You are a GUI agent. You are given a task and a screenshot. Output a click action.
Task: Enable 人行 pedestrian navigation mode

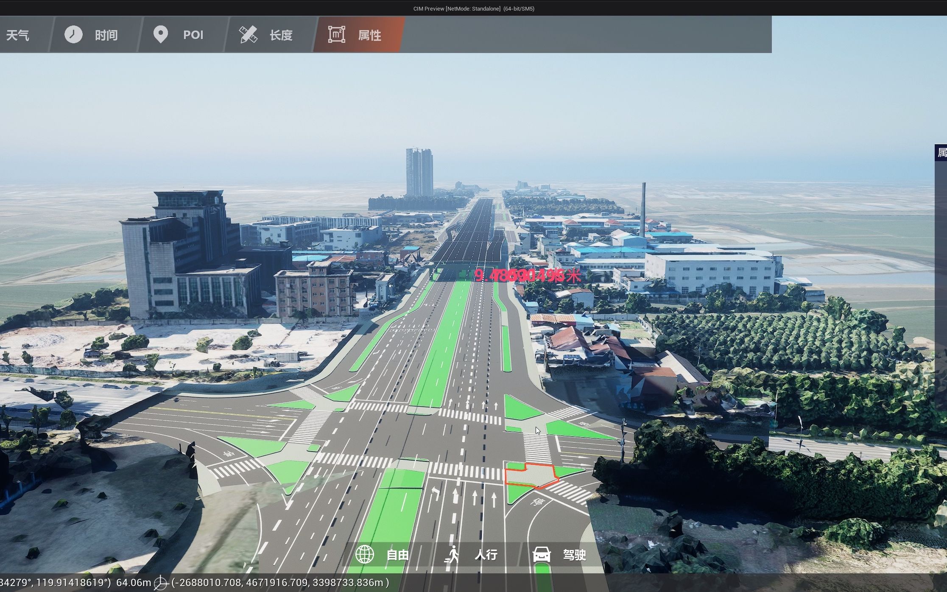486,554
